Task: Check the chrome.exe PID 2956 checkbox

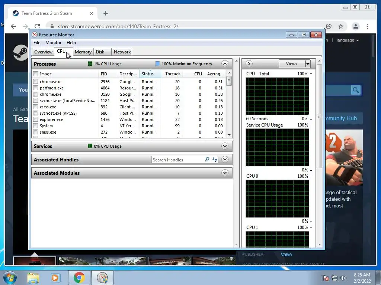Action: click(x=36, y=82)
